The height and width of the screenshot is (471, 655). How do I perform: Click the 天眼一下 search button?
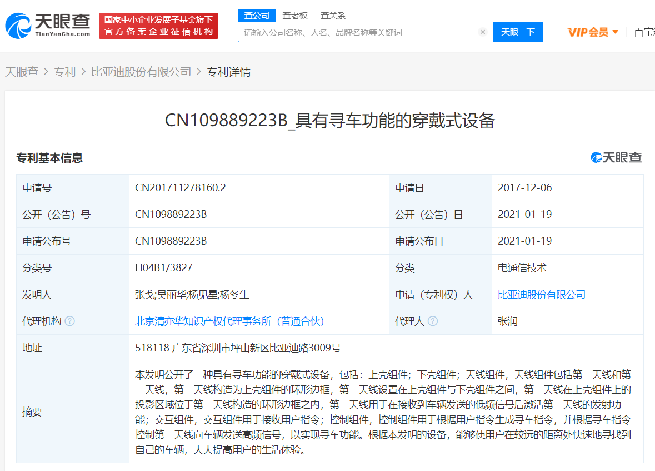[x=518, y=32]
